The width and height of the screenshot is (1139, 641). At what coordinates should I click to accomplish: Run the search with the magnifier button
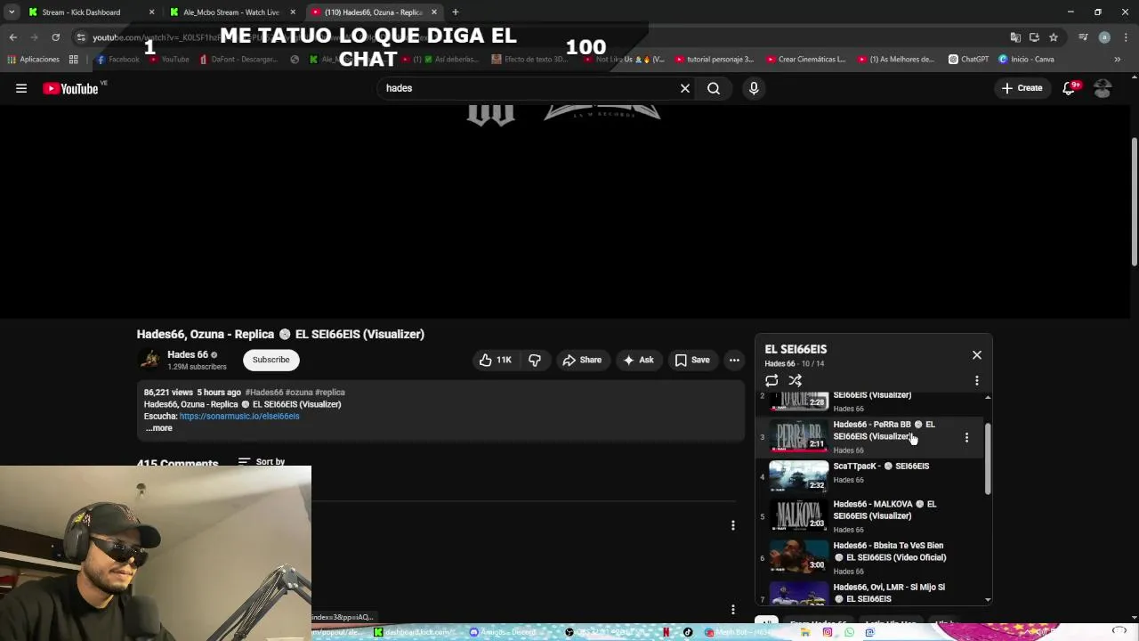tap(714, 88)
